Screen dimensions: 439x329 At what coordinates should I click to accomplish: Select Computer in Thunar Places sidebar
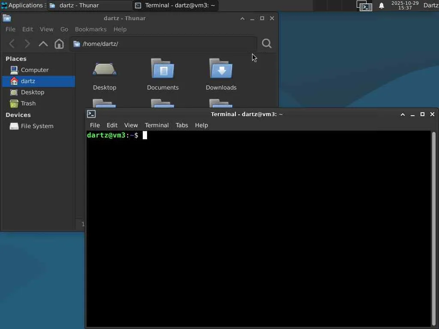click(39, 70)
